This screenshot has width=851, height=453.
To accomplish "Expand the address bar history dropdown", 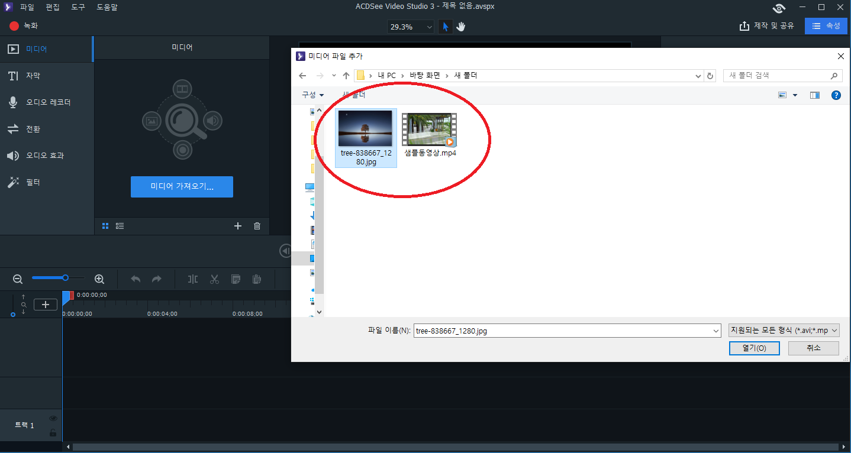I will (x=698, y=76).
